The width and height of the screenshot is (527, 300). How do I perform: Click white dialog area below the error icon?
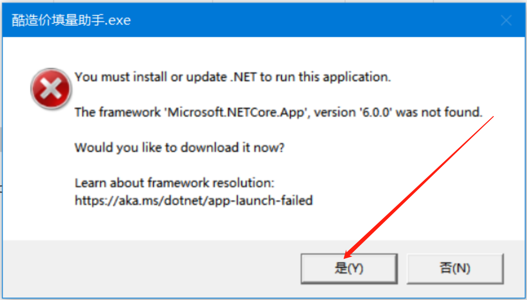coord(51,170)
